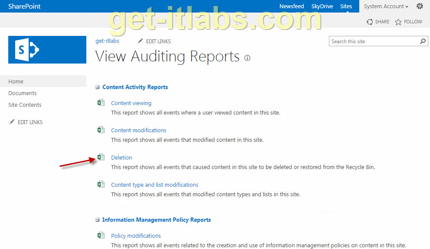
Task: Click FOLLOW button label
Action: pos(413,22)
